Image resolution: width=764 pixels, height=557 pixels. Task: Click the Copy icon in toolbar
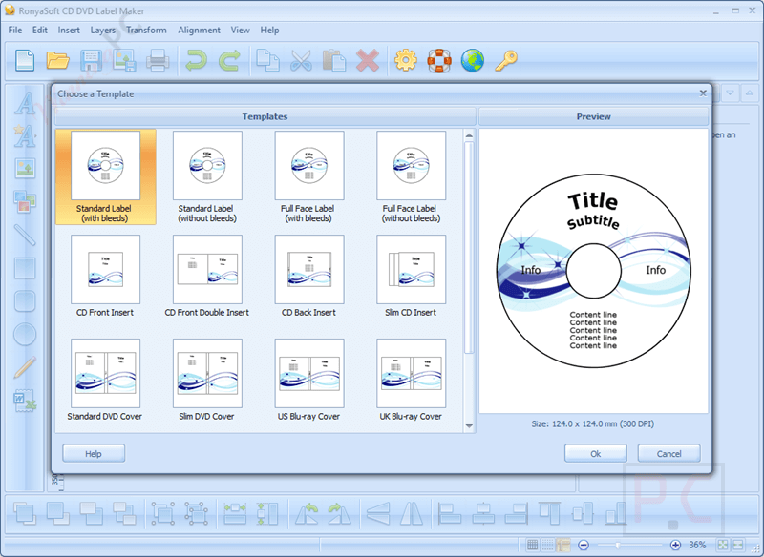(x=268, y=61)
